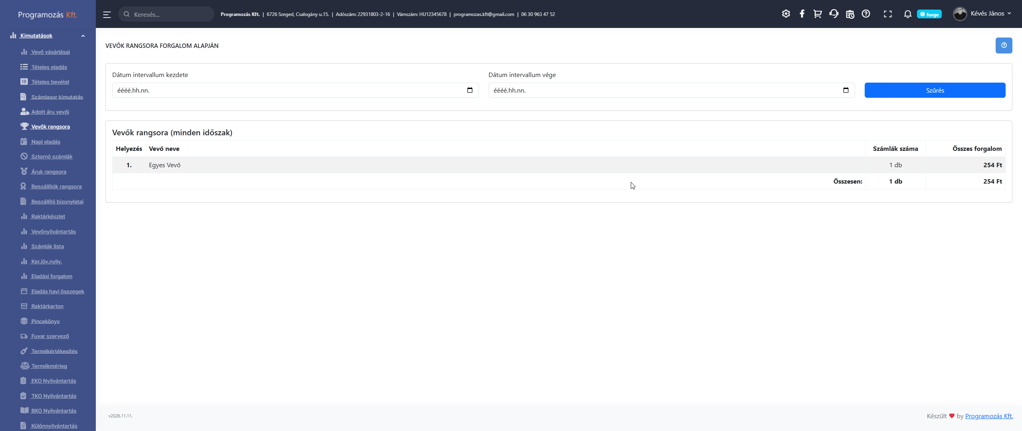Open the settings gear icon

coord(786,14)
